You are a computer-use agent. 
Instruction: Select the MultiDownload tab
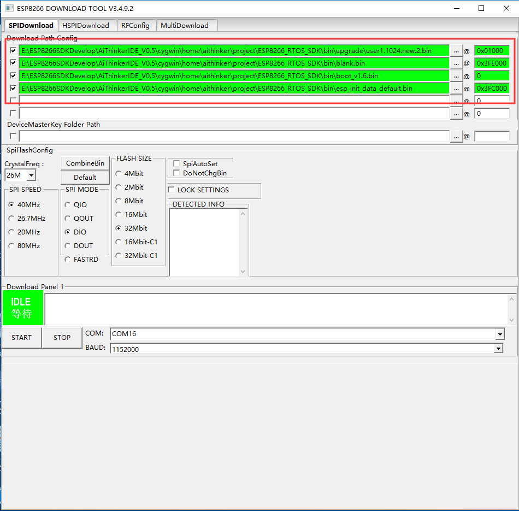(187, 26)
